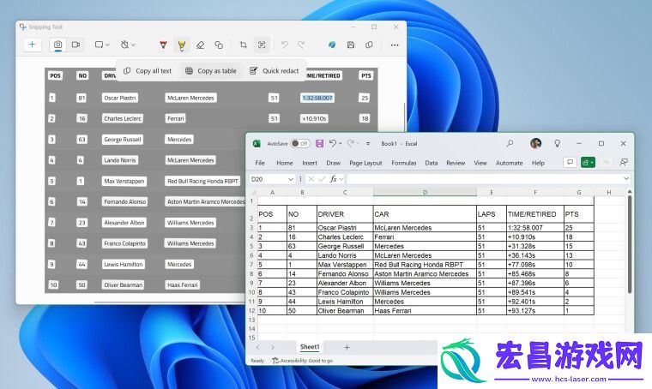
Task: Click Red Bull Racing Honda RBPT in snip
Action: (203, 181)
